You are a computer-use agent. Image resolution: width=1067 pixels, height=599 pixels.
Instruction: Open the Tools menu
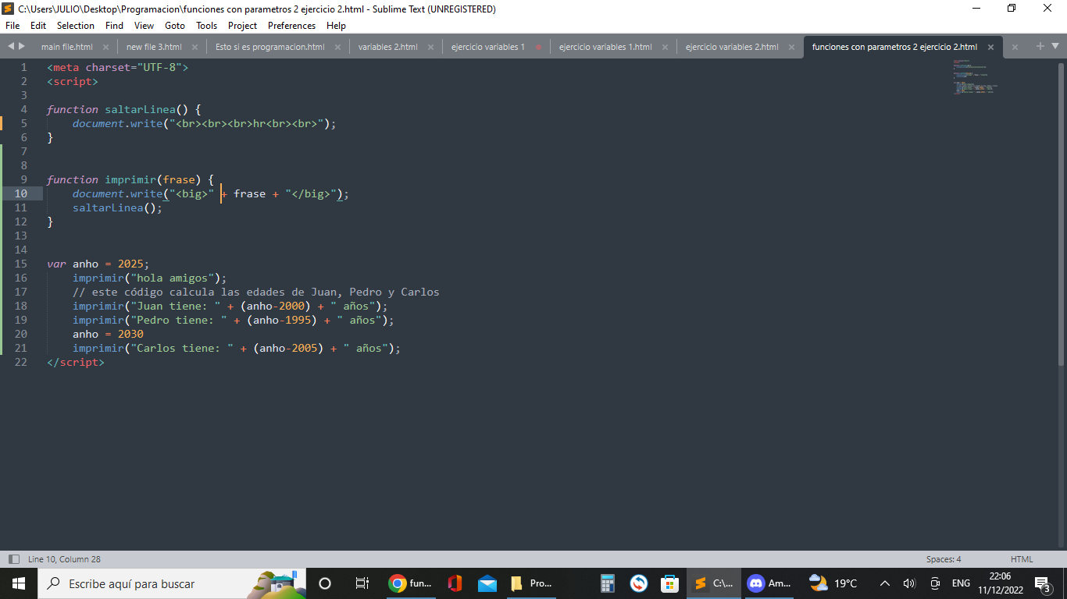(206, 26)
